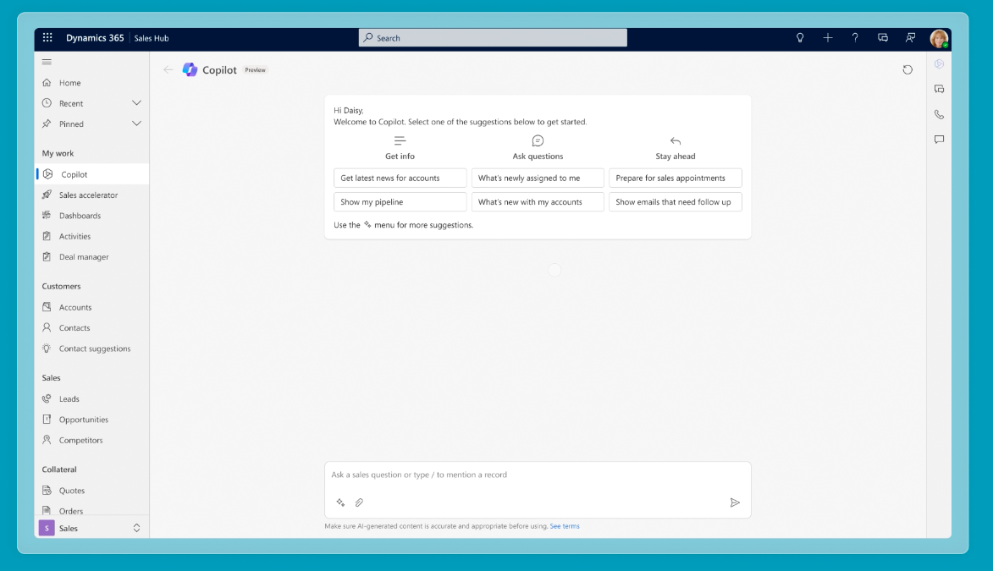This screenshot has width=993, height=571.
Task: Open Contact suggestions
Action: click(x=92, y=349)
